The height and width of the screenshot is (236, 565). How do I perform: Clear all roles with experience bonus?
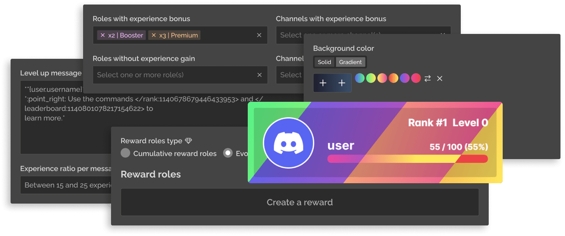pos(259,35)
